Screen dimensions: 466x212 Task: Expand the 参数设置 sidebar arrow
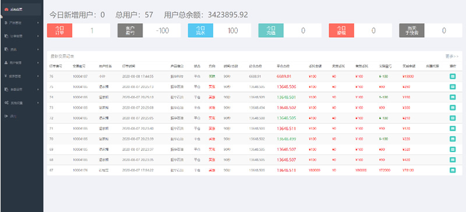tap(38, 89)
